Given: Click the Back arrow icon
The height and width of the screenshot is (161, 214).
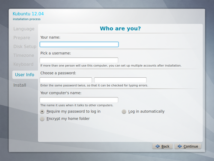Looking at the screenshot, I should pyautogui.click(x=158, y=146).
